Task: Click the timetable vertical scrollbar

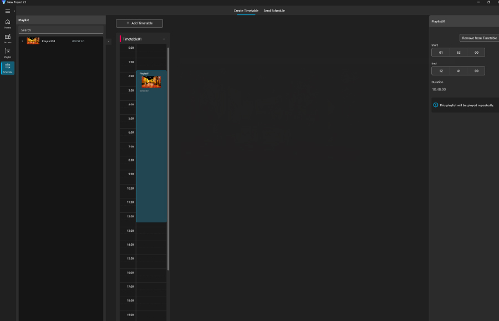Action: click(168, 155)
